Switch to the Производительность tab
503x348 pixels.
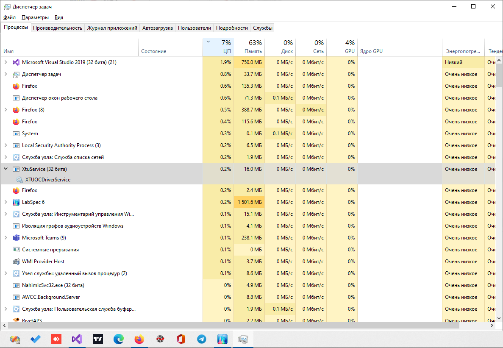click(57, 28)
